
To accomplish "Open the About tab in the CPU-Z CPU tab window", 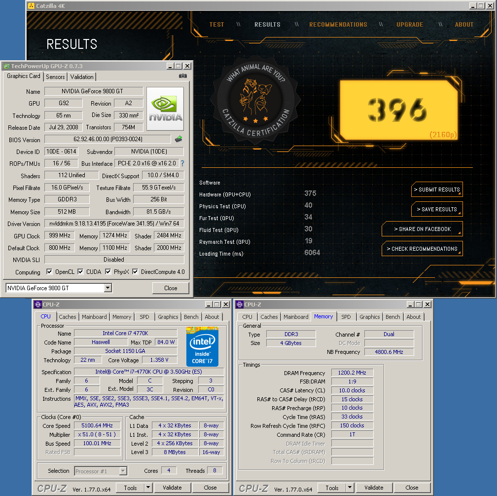I will [x=212, y=317].
